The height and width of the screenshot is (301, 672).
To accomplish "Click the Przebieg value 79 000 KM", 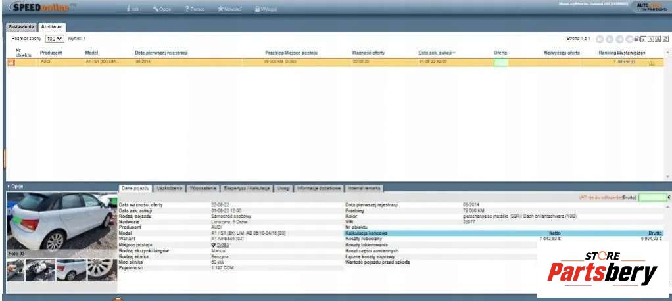I will tap(473, 211).
